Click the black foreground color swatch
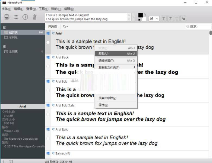This screenshot has height=163, width=212. [141, 15]
